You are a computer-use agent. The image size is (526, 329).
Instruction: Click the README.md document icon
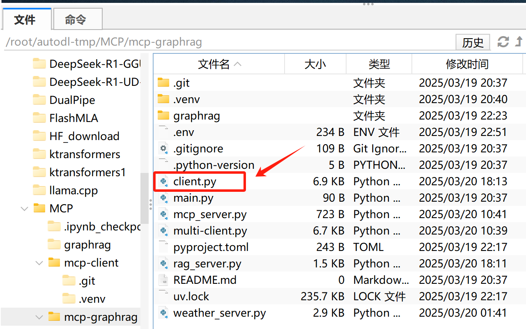(163, 280)
